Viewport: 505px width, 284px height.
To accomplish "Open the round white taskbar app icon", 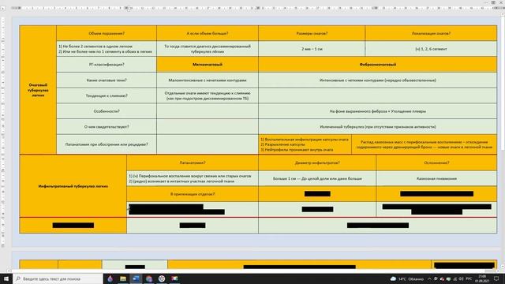I will (x=162, y=278).
